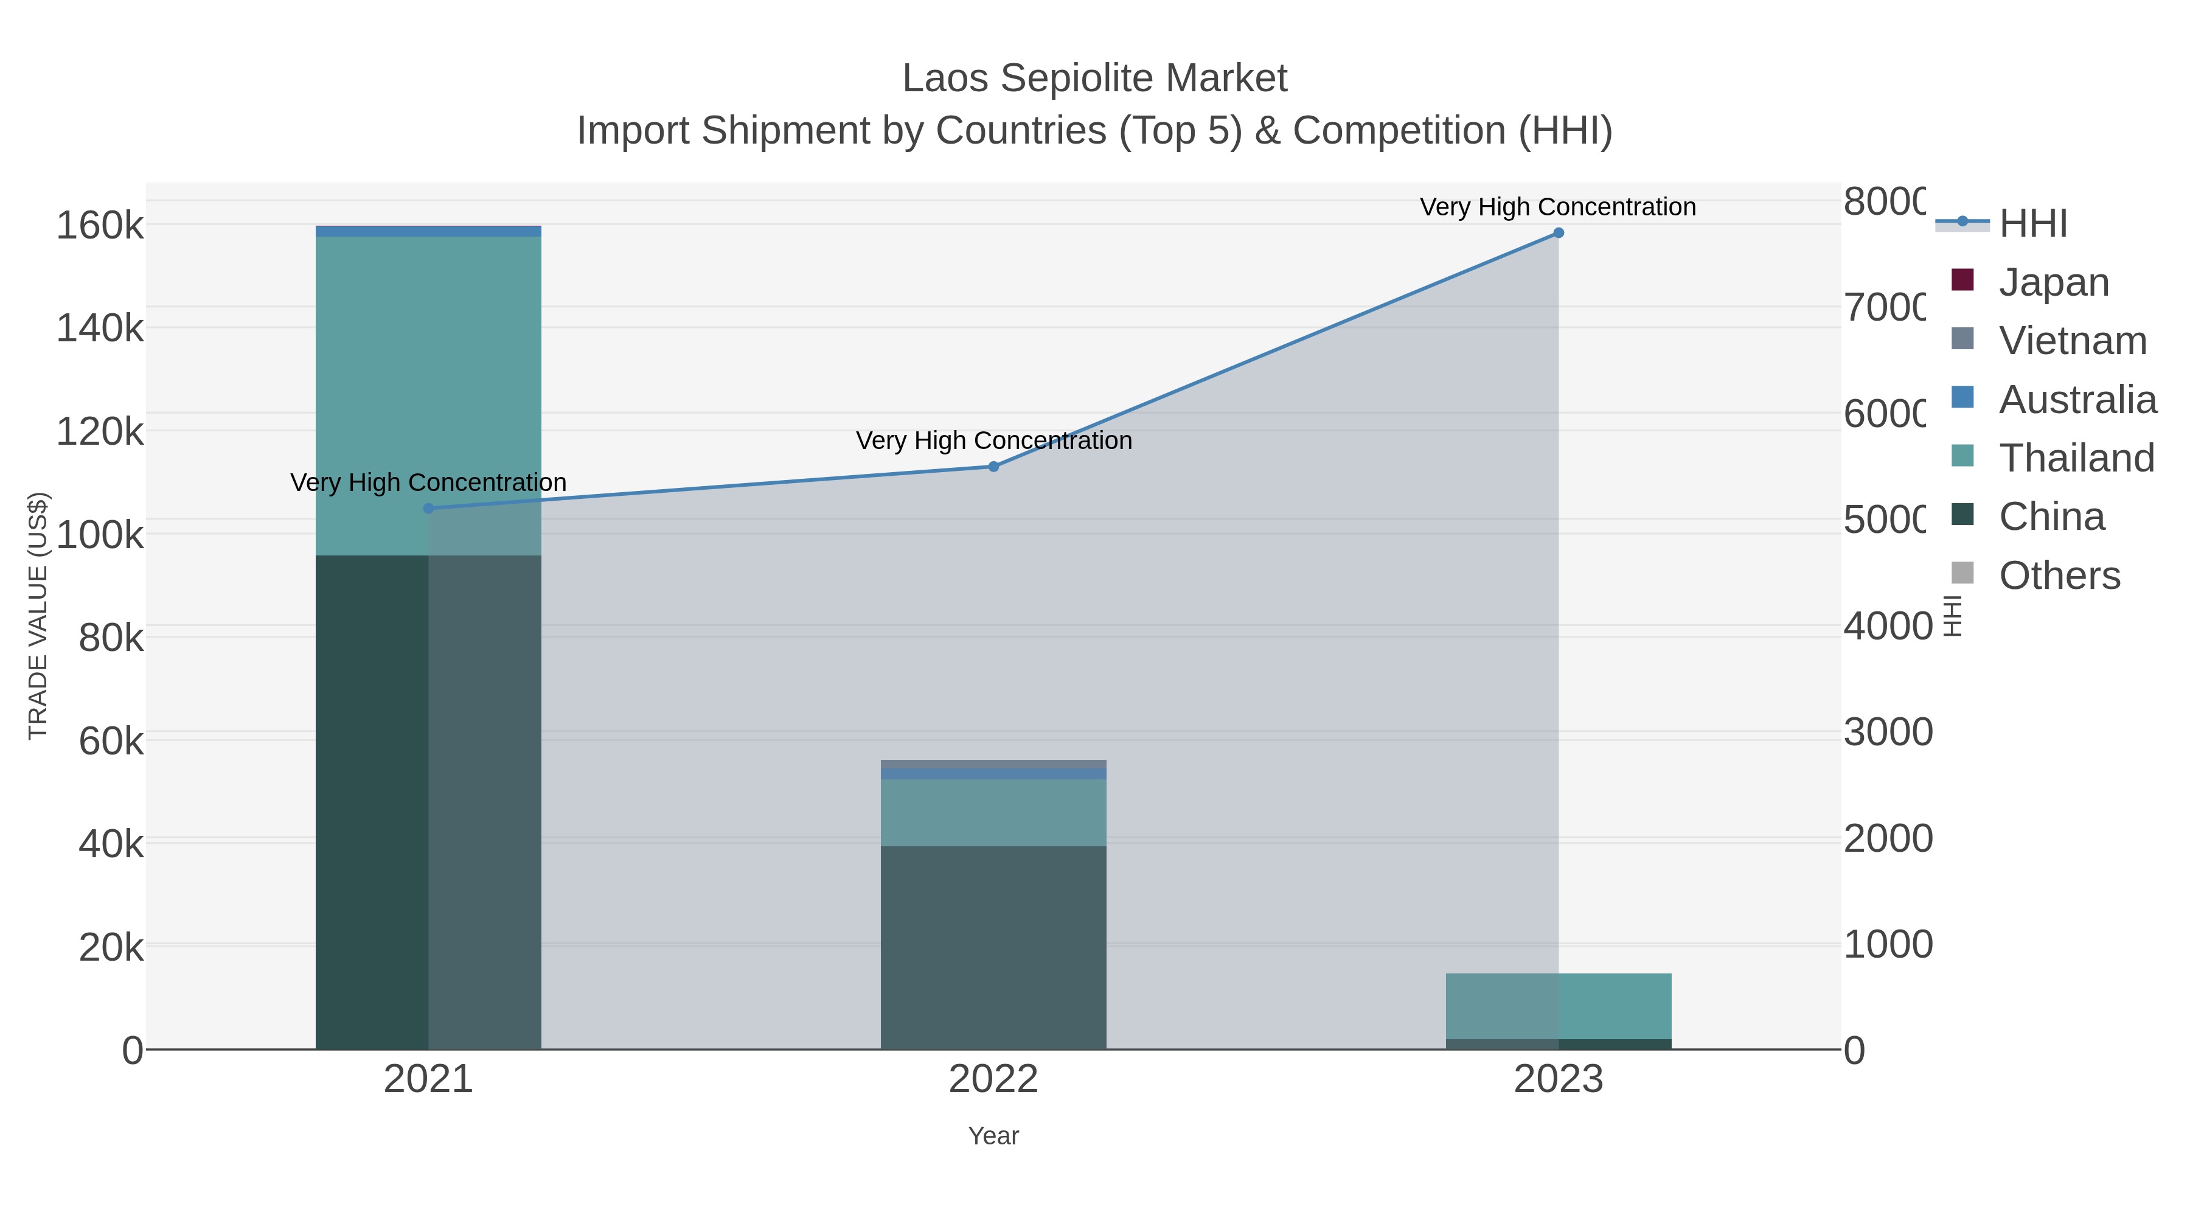Click the 120k left axis tick label
Viewport: 2190px width, 1232px height.
click(100, 431)
